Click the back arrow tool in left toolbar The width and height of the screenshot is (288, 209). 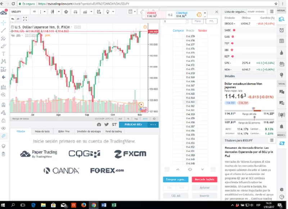(x=4, y=77)
